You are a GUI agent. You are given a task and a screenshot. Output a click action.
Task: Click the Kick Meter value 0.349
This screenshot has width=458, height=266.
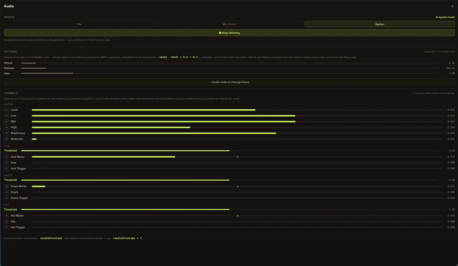pyautogui.click(x=451, y=157)
